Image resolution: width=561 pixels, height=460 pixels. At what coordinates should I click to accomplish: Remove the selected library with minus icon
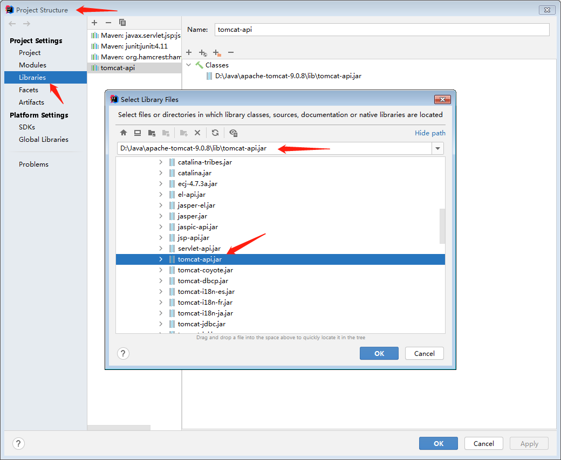point(108,23)
